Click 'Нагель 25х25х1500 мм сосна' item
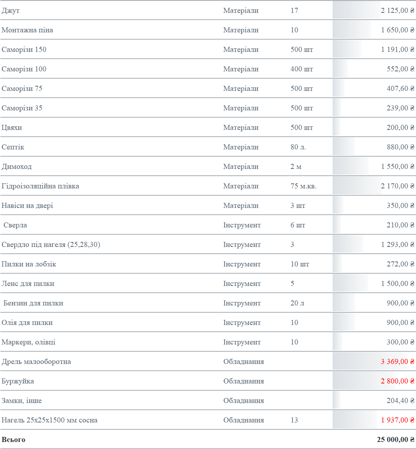 tap(50, 420)
